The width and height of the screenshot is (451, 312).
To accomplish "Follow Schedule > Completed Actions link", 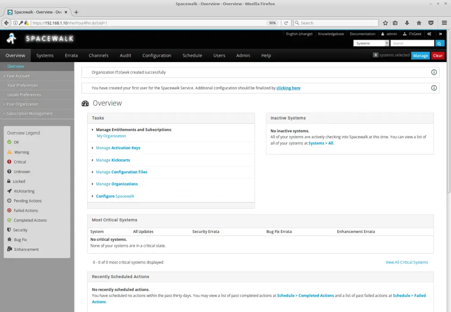I will tap(306, 295).
